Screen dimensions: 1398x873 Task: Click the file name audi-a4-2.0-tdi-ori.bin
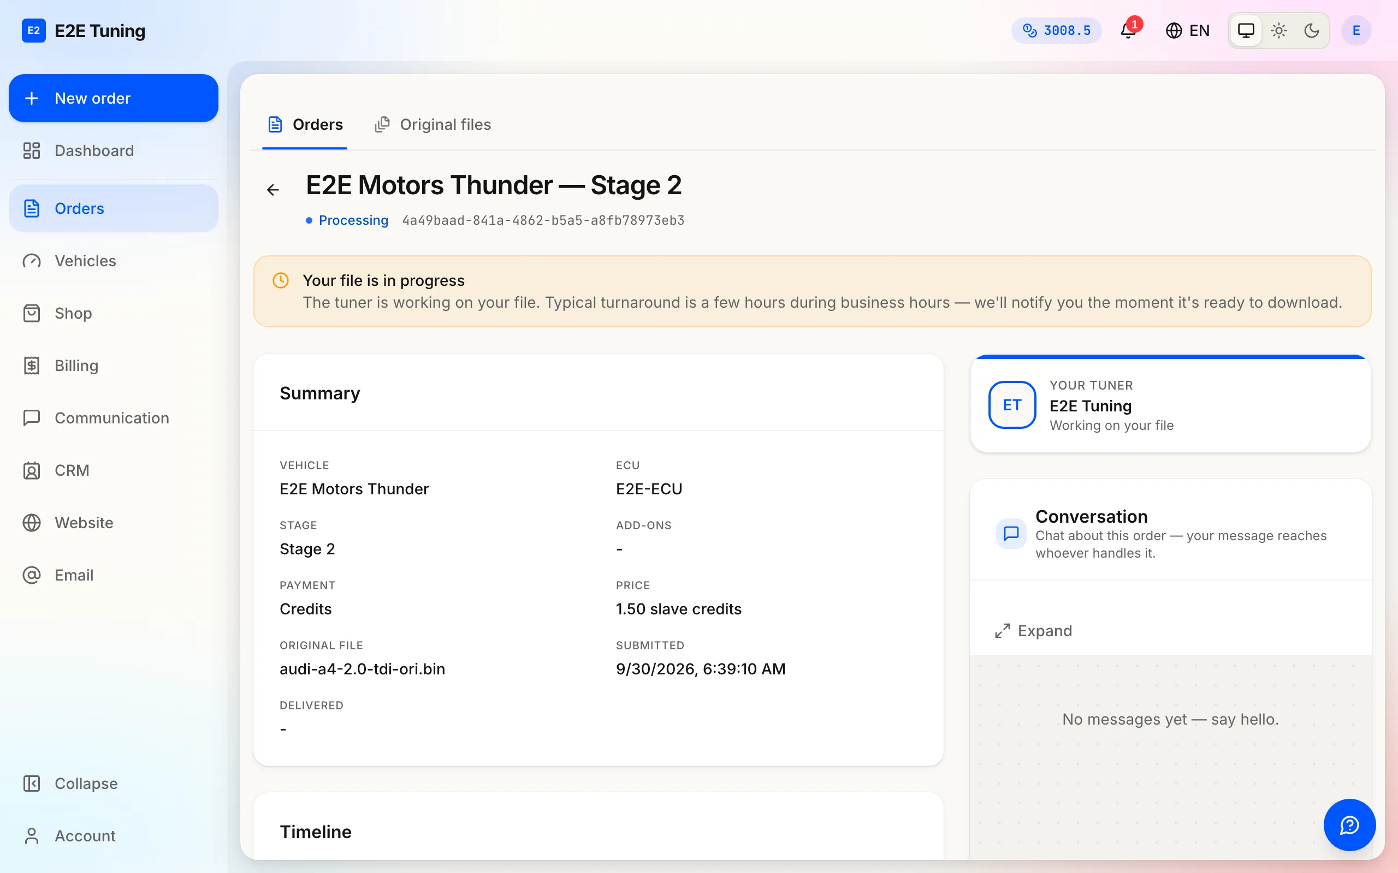point(362,669)
